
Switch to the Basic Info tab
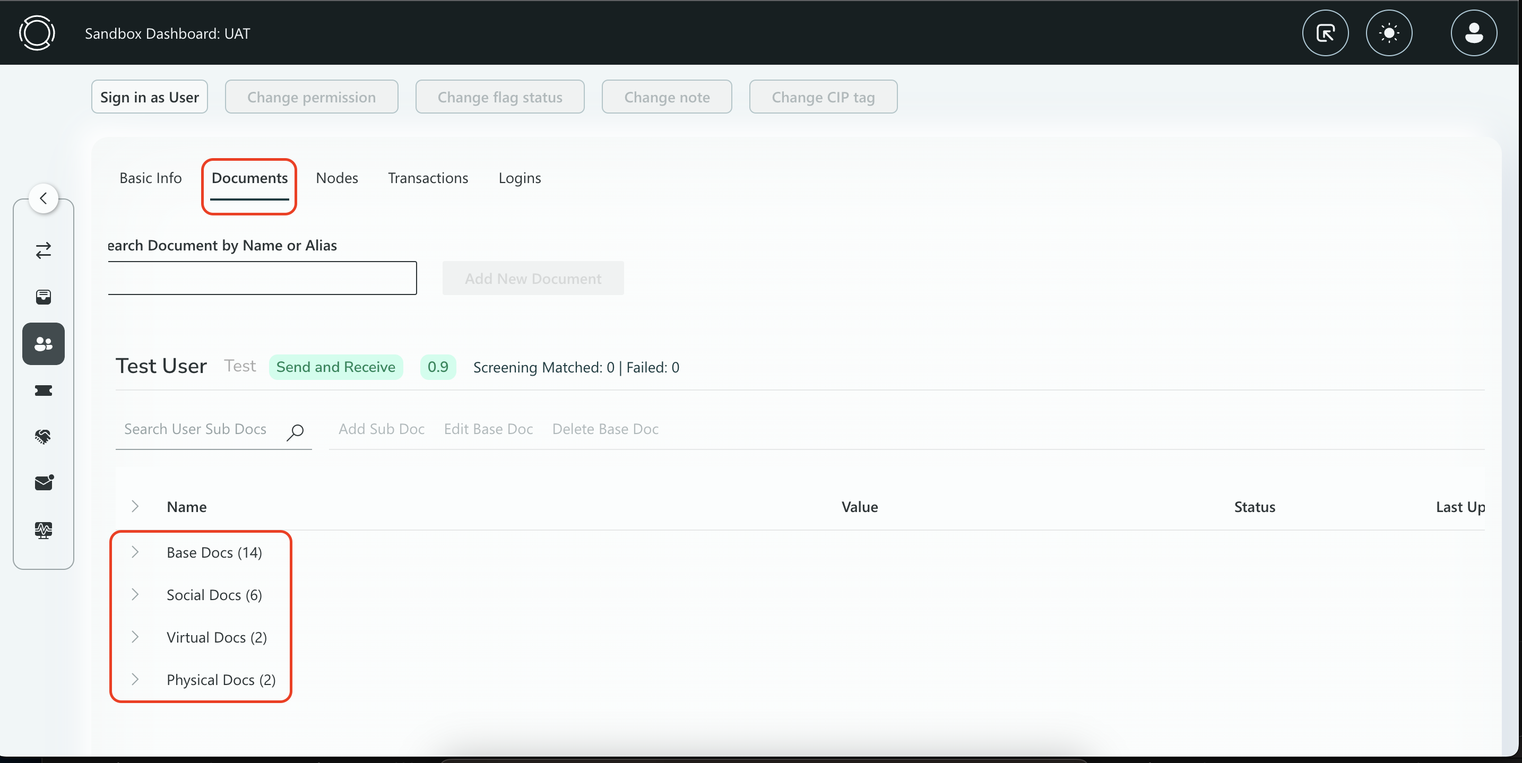pyautogui.click(x=151, y=178)
